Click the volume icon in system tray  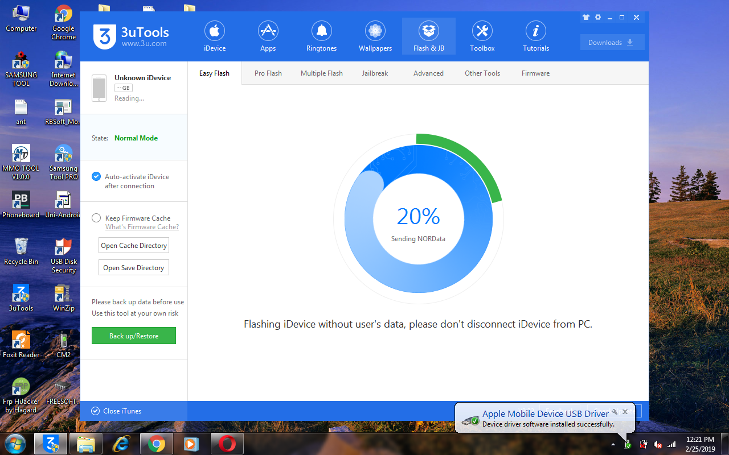658,444
